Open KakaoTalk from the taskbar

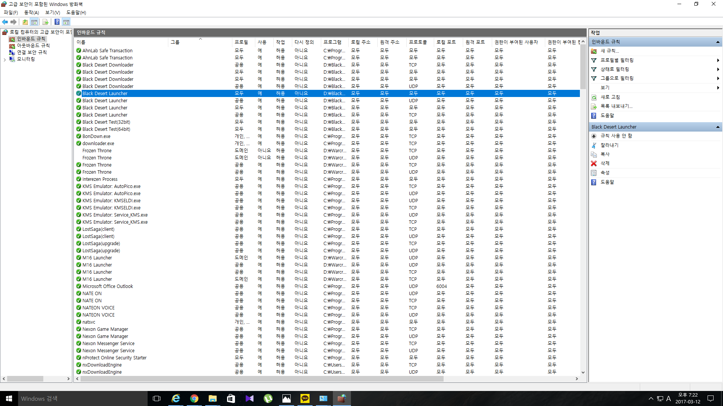coord(305,398)
